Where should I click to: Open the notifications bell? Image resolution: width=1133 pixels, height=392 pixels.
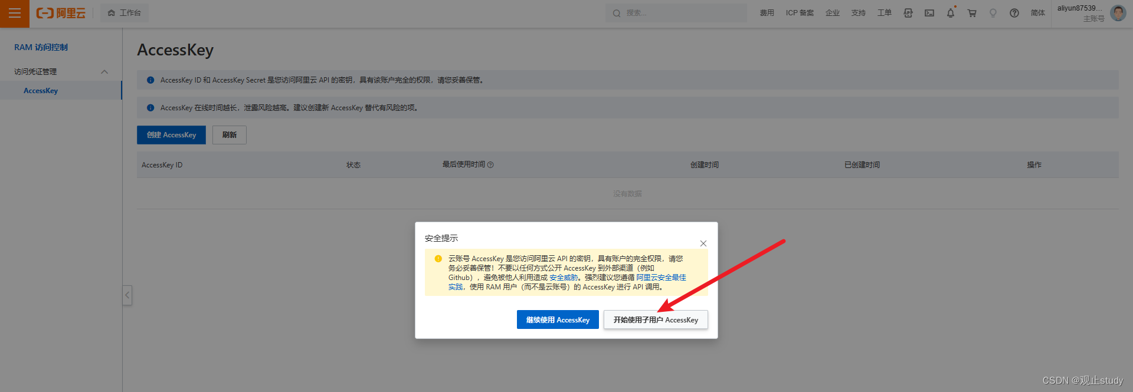[x=951, y=13]
